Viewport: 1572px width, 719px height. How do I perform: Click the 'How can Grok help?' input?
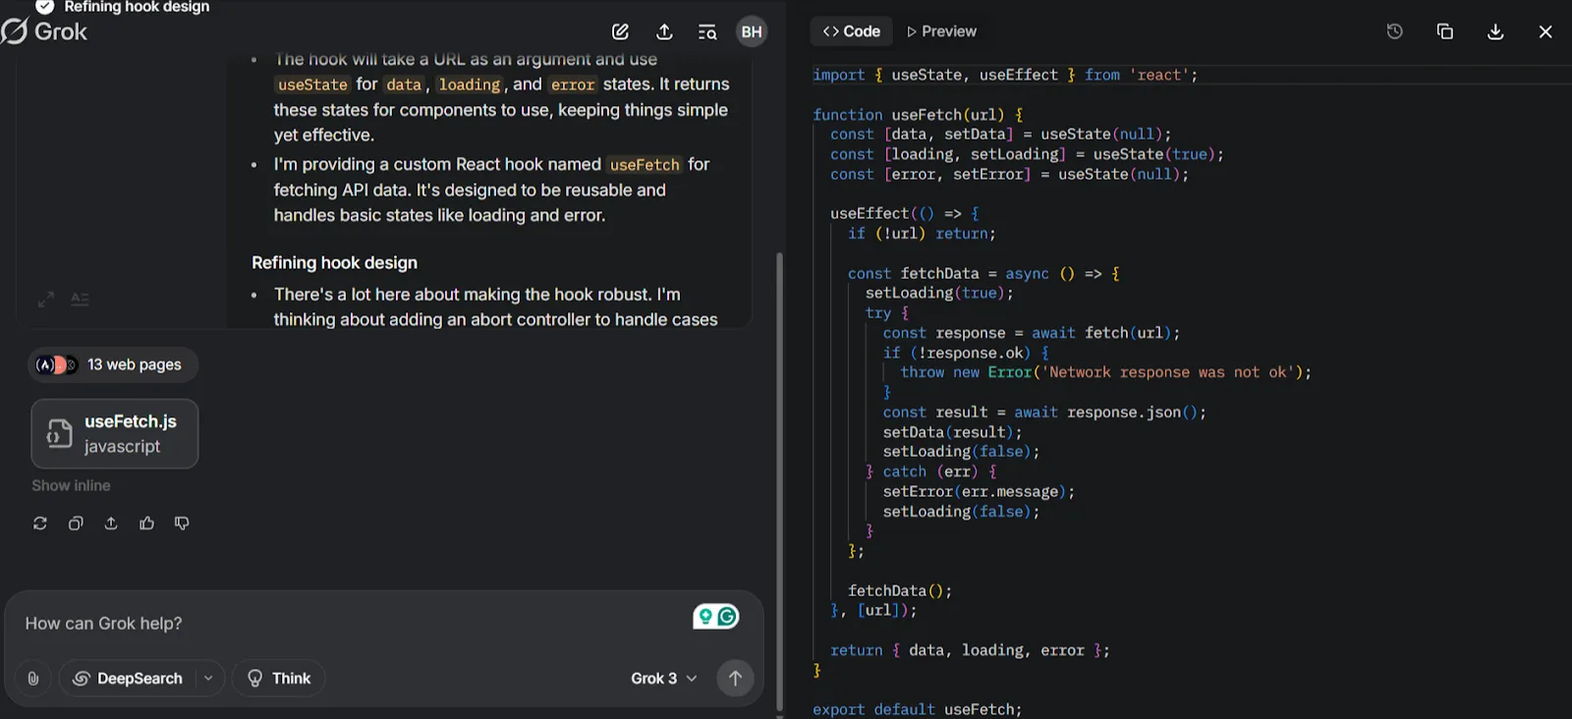pyautogui.click(x=354, y=624)
